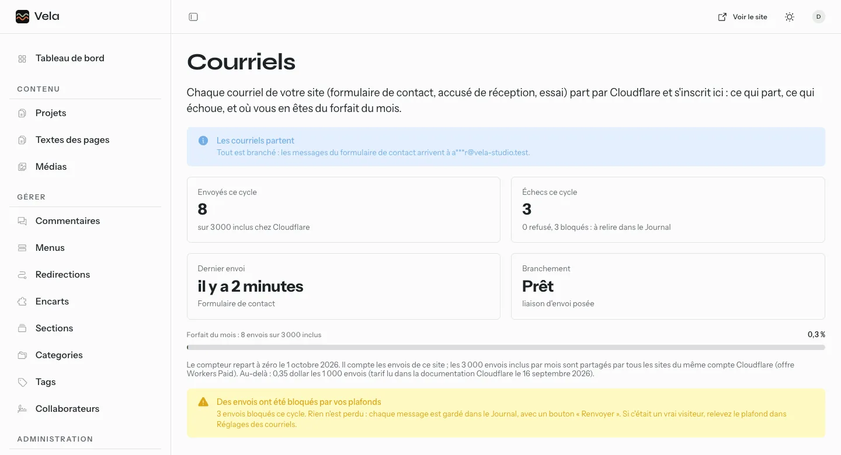
Task: Click the Encarts puzzle icon
Action: 22,302
